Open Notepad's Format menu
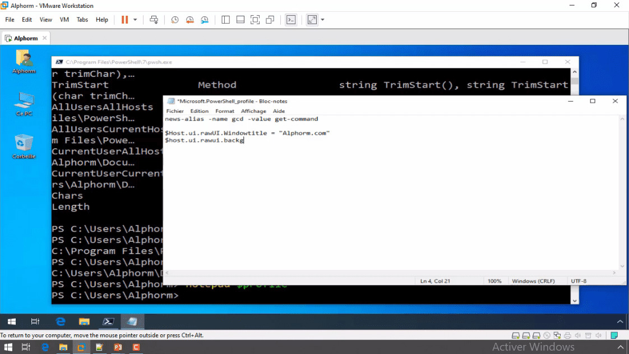This screenshot has width=629, height=354. (225, 111)
